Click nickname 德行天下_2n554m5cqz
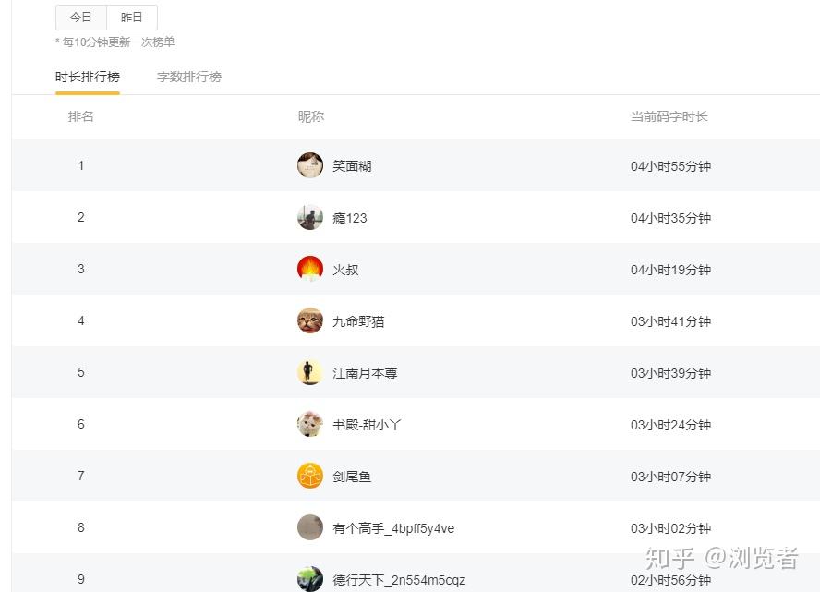 [399, 580]
